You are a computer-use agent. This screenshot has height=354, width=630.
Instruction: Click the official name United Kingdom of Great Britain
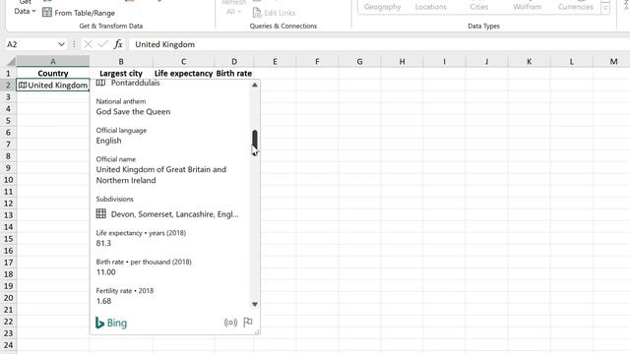pyautogui.click(x=160, y=175)
